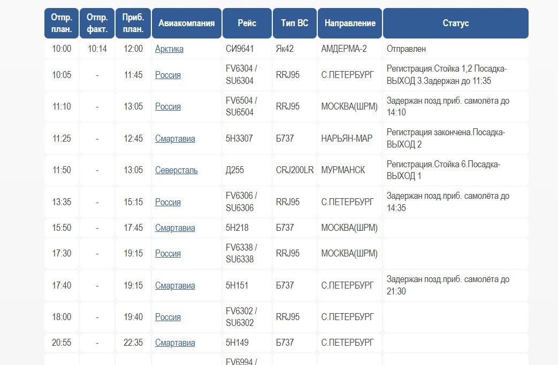The image size is (558, 365).
Task: Open the Смартавиа link for flight 5Н149
Action: point(175,343)
